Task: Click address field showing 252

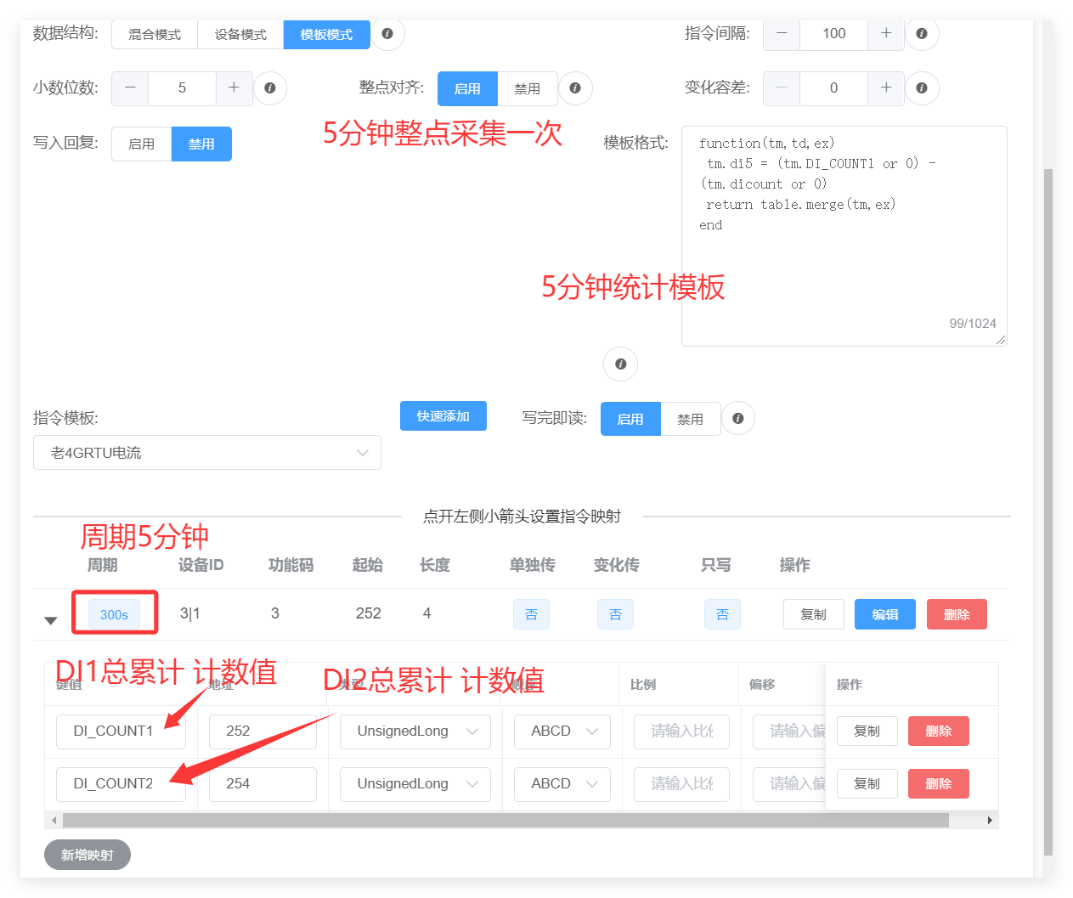Action: (x=263, y=731)
